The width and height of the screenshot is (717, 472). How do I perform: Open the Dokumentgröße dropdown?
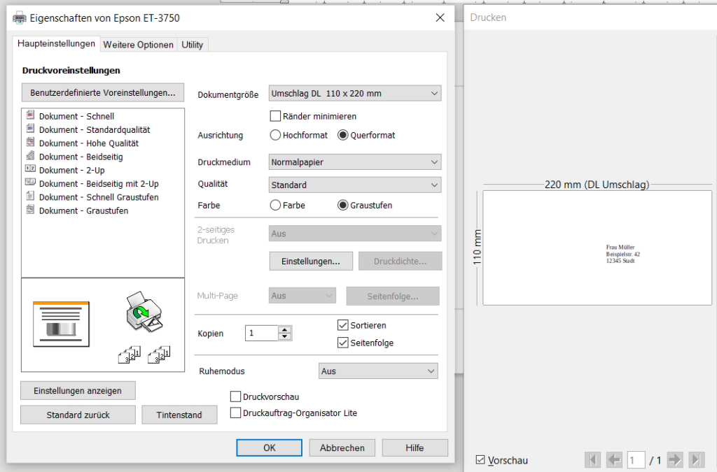pyautogui.click(x=355, y=93)
